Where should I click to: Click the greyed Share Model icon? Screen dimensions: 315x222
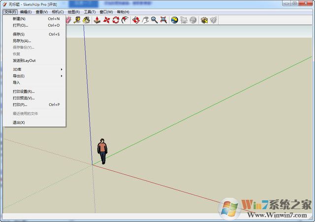coord(214,20)
